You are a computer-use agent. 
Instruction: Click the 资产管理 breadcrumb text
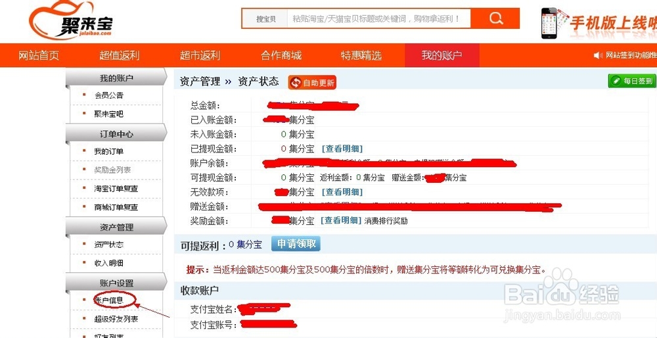coord(200,82)
